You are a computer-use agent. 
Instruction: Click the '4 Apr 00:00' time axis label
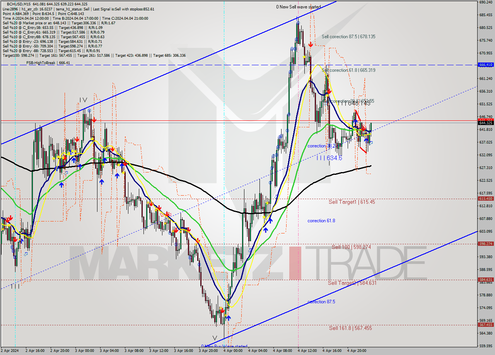point(233,351)
